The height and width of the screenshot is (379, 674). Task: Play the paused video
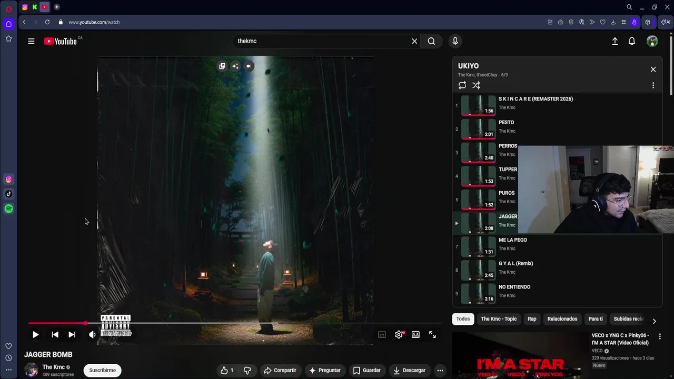[35, 335]
